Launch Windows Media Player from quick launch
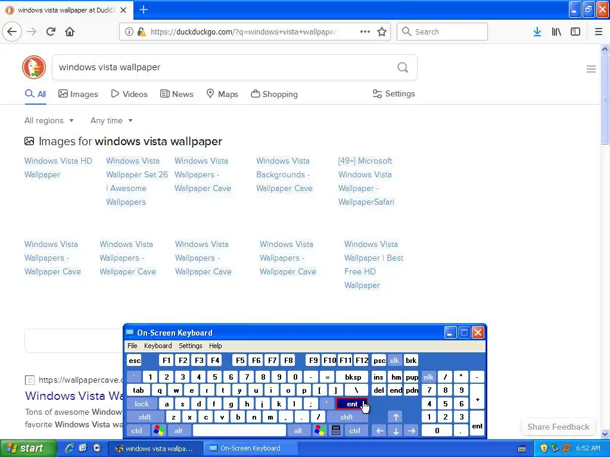The height and width of the screenshot is (457, 610). click(97, 448)
